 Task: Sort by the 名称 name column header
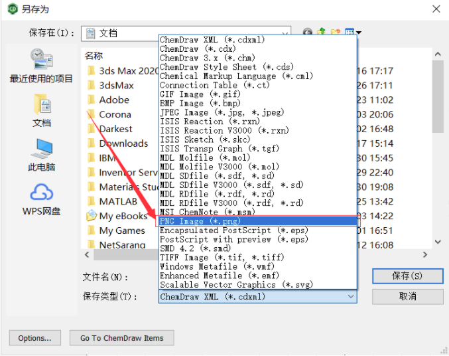[x=94, y=56]
